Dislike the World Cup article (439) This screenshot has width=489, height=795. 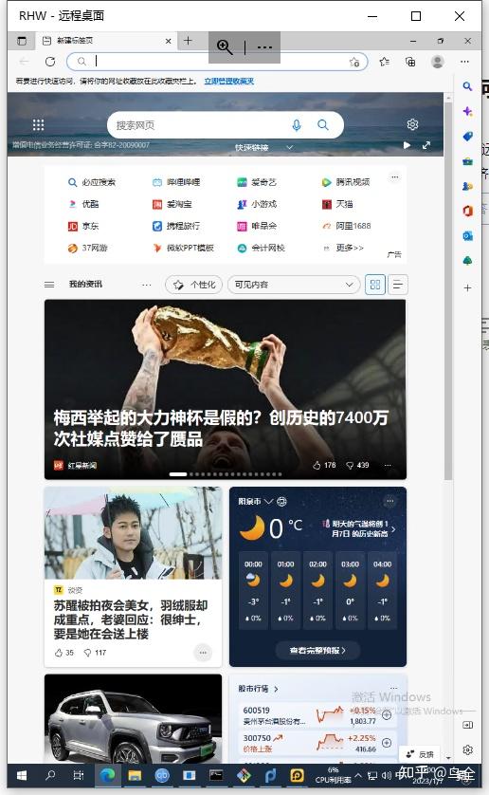(357, 465)
